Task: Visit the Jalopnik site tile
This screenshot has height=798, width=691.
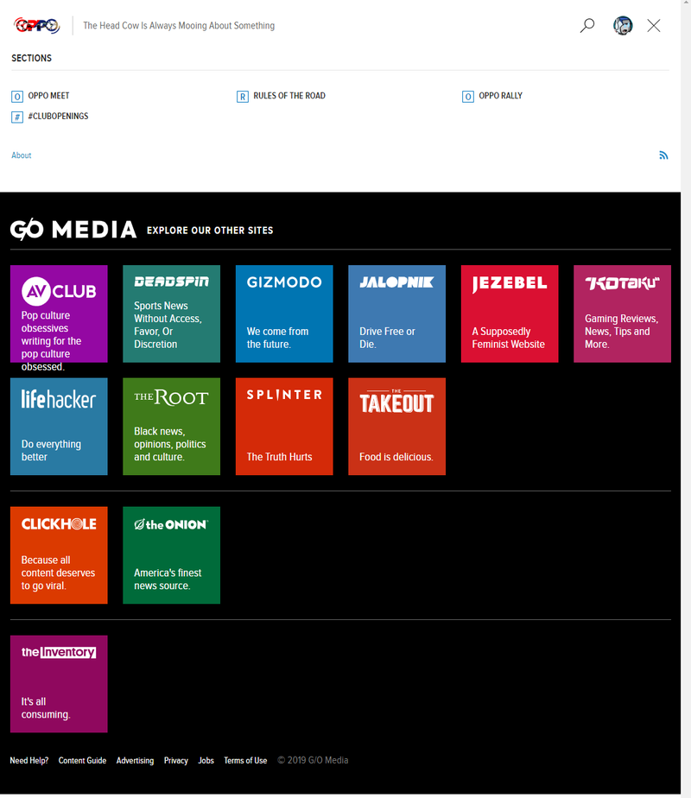Action: click(396, 313)
